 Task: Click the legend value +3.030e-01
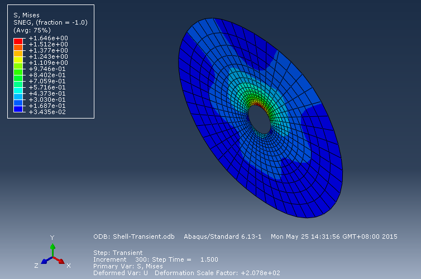click(x=47, y=100)
